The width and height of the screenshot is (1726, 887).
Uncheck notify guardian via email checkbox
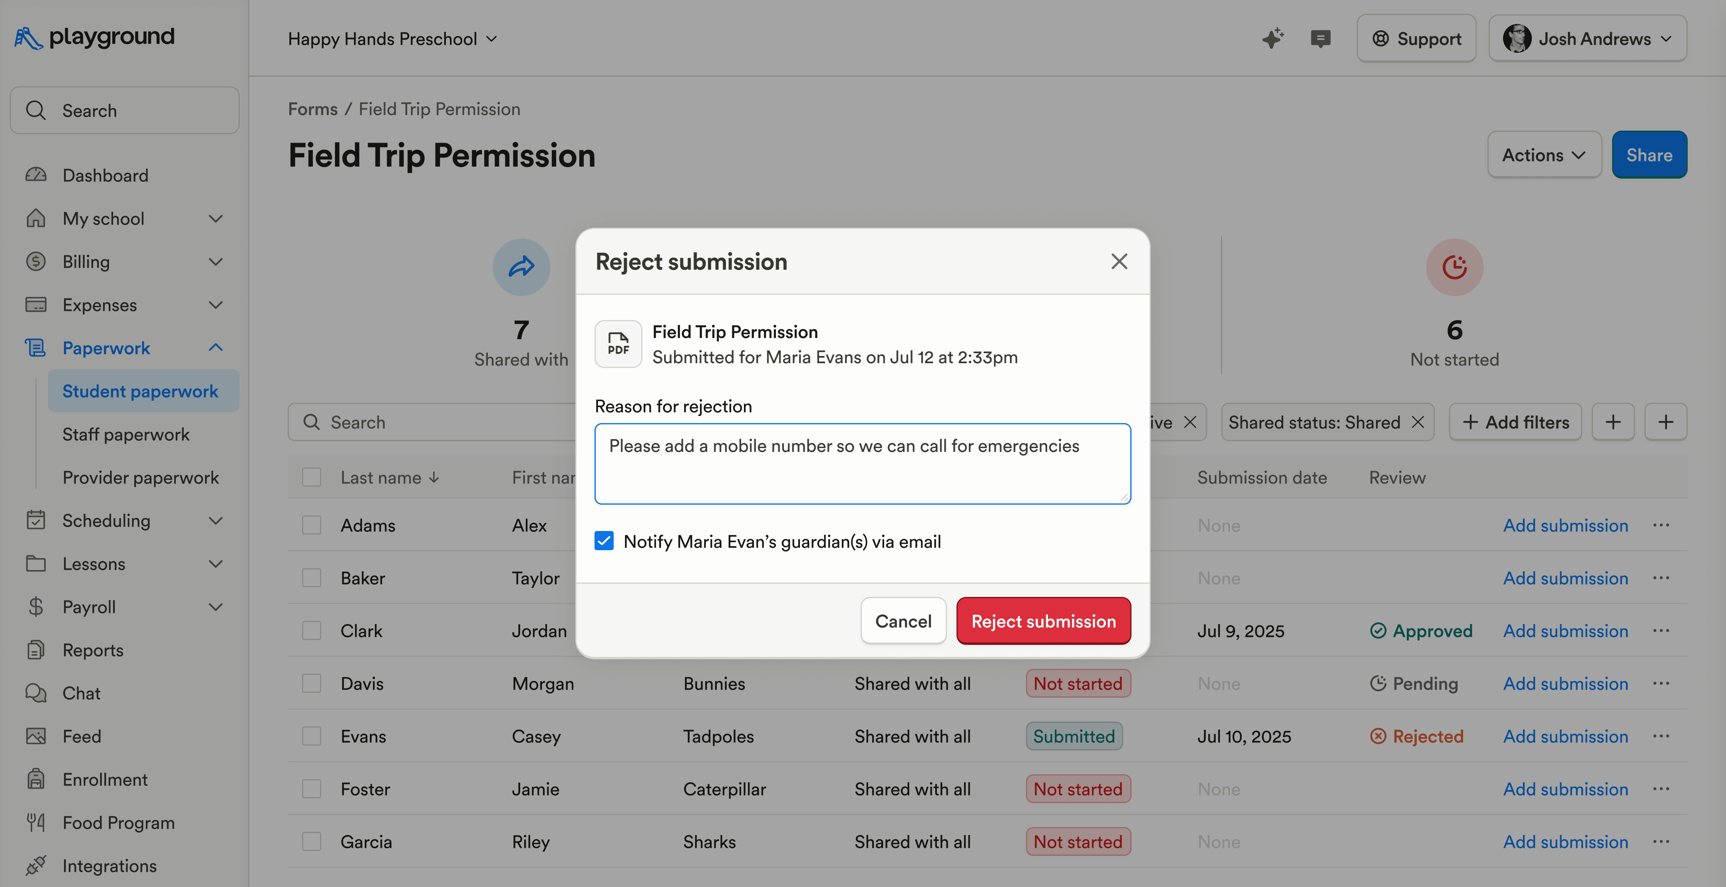pyautogui.click(x=604, y=541)
